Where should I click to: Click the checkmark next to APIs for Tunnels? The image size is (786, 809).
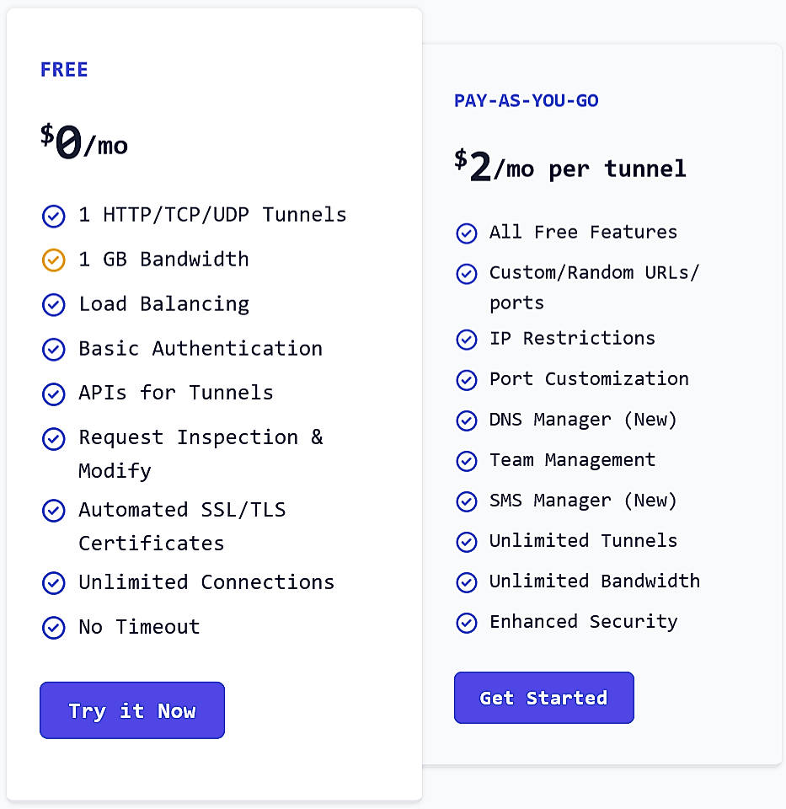[x=53, y=394]
